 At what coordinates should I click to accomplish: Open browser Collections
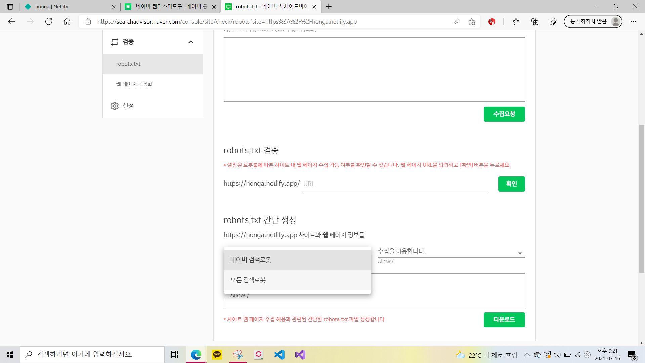point(534,22)
